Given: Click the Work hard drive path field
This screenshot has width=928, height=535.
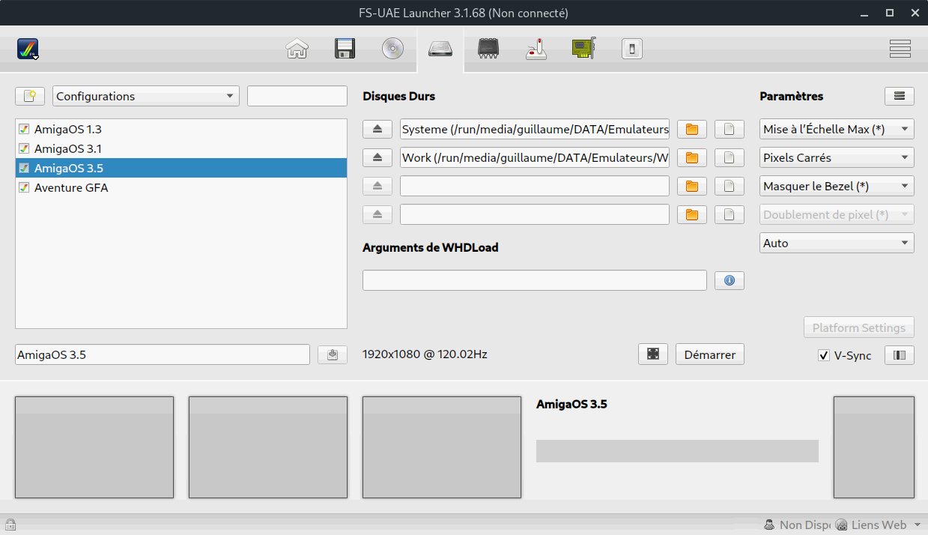Looking at the screenshot, I should (x=535, y=157).
